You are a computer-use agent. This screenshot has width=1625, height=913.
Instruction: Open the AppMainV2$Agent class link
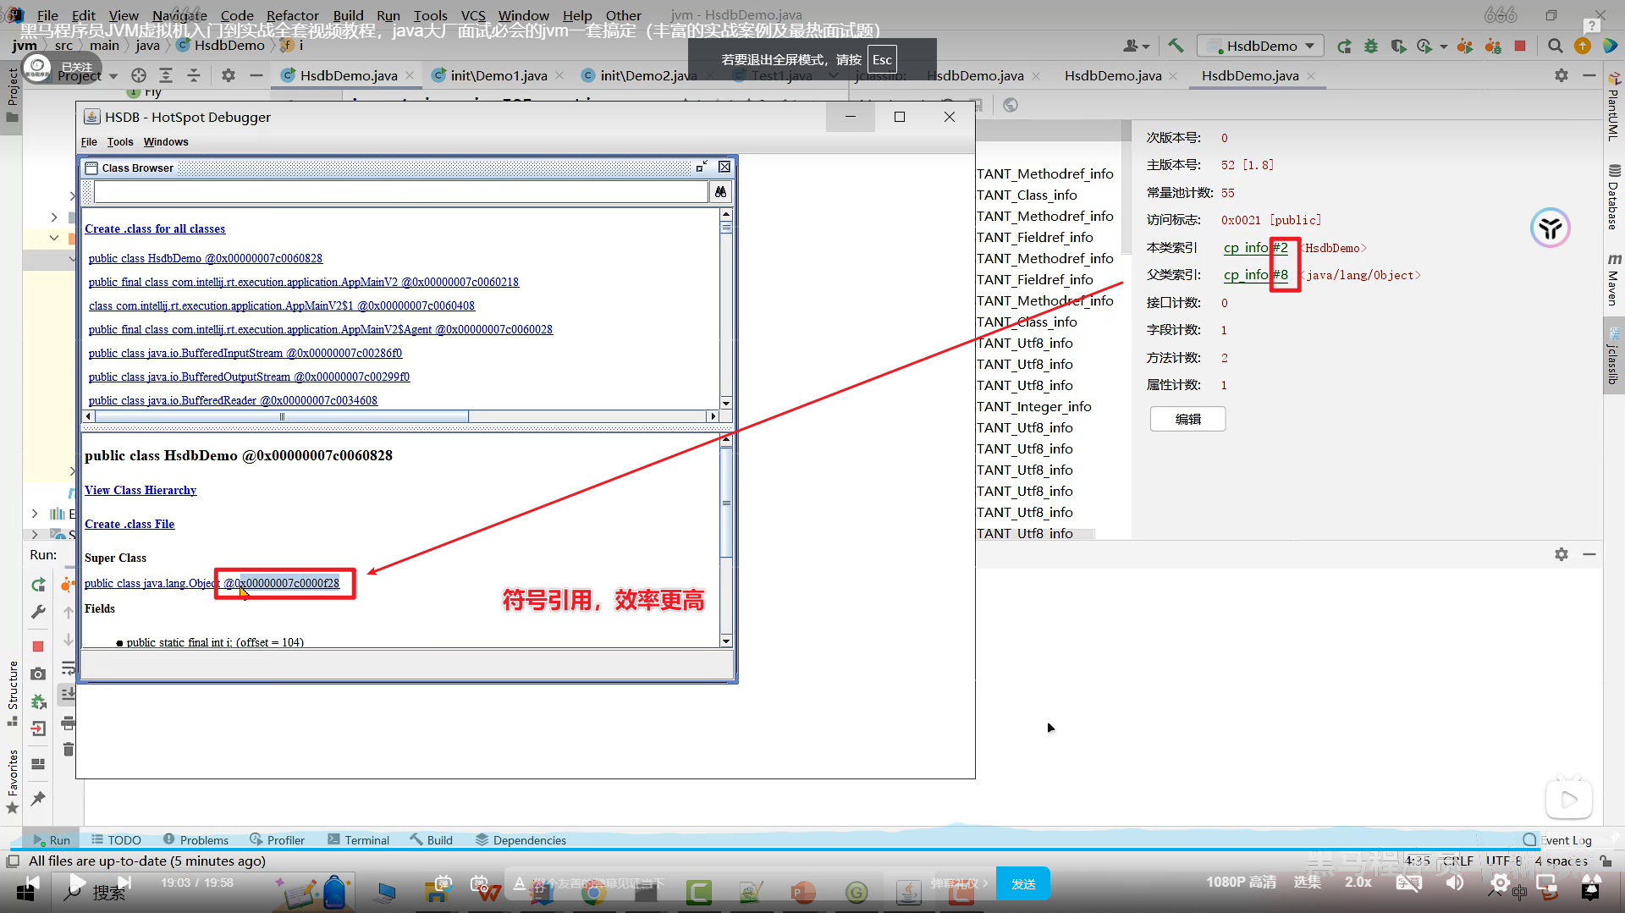click(x=320, y=329)
